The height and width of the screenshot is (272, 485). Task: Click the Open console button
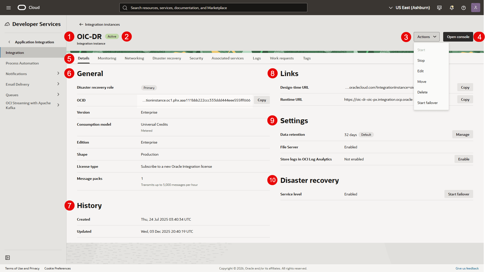click(458, 37)
